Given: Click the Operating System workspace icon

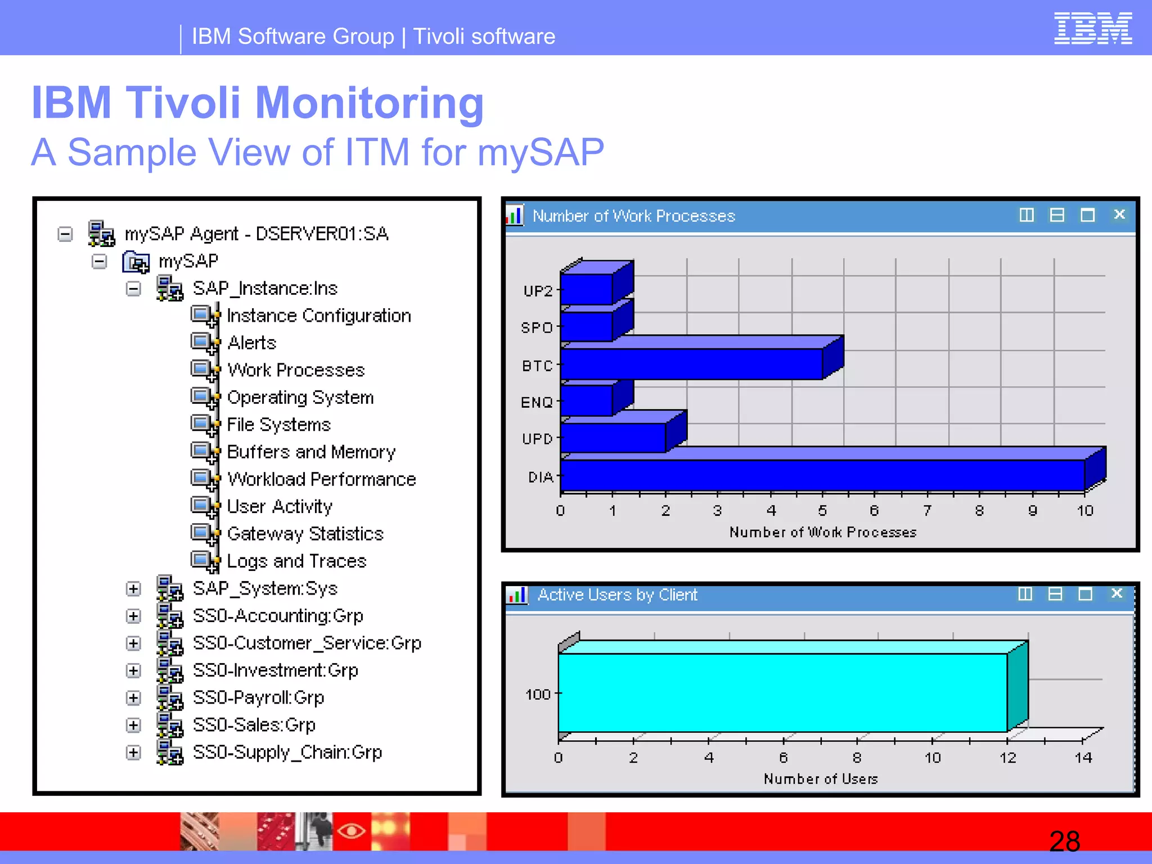Looking at the screenshot, I should point(205,397).
